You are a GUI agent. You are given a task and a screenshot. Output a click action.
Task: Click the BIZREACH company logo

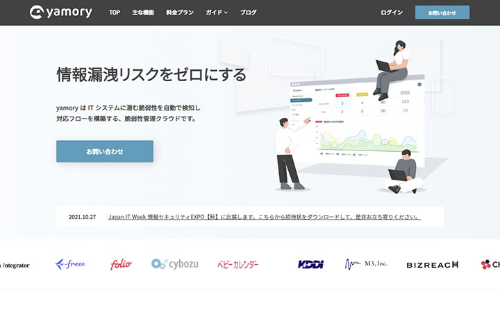tap(433, 264)
